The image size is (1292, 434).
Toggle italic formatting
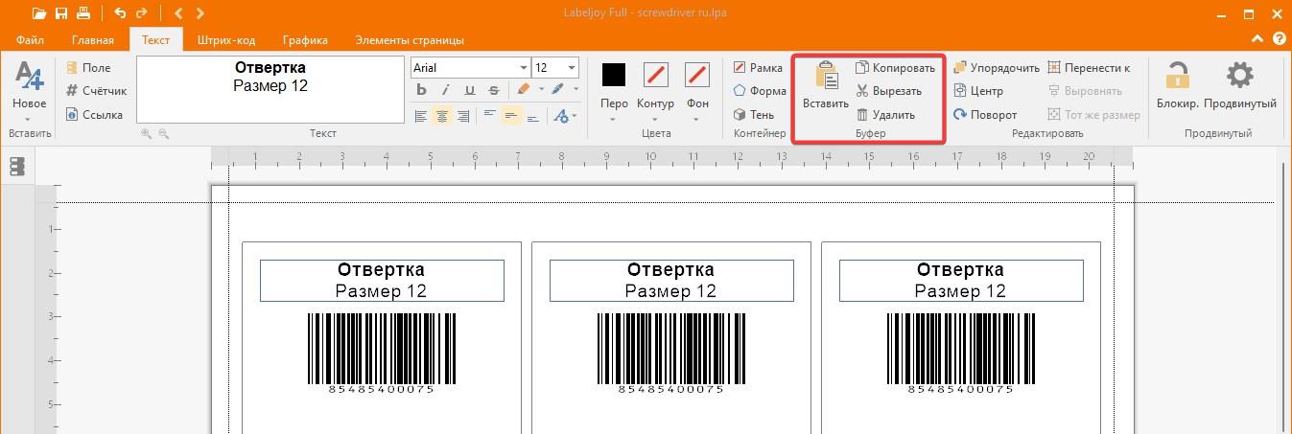click(x=445, y=91)
